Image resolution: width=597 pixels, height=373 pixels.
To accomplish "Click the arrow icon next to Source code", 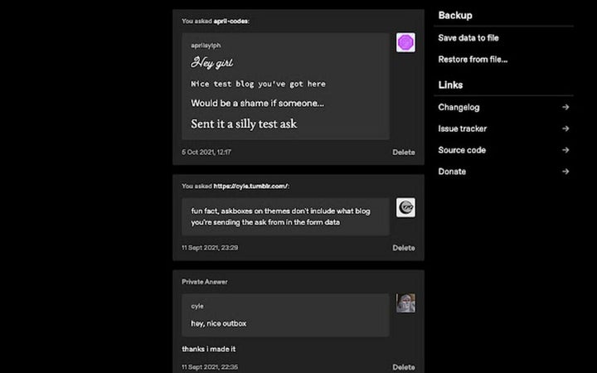I will point(565,150).
